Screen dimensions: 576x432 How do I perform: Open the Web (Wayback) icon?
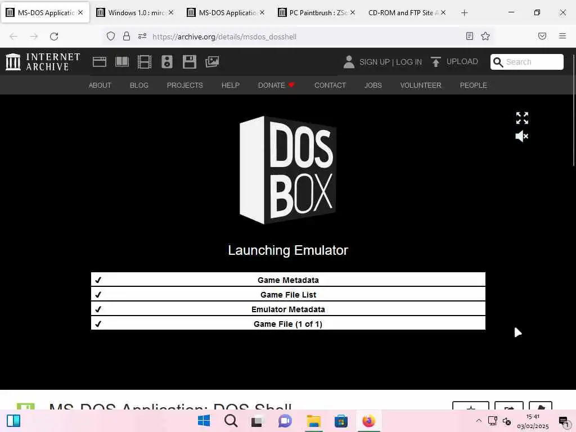pos(99,62)
